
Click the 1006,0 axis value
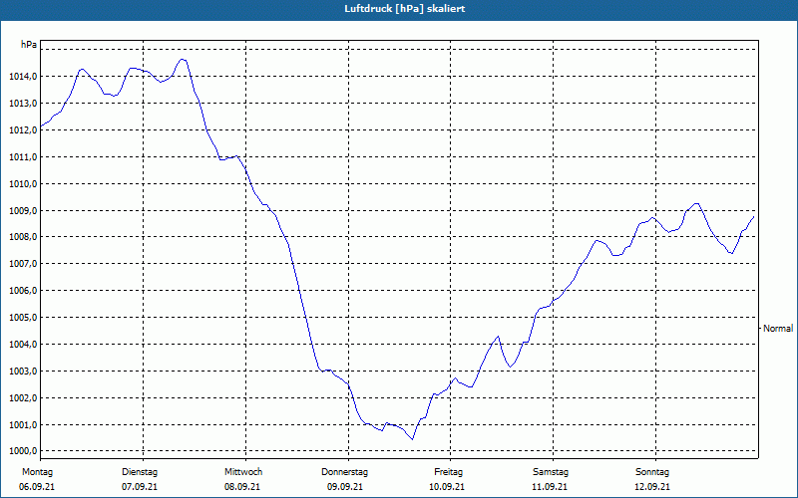[23, 291]
